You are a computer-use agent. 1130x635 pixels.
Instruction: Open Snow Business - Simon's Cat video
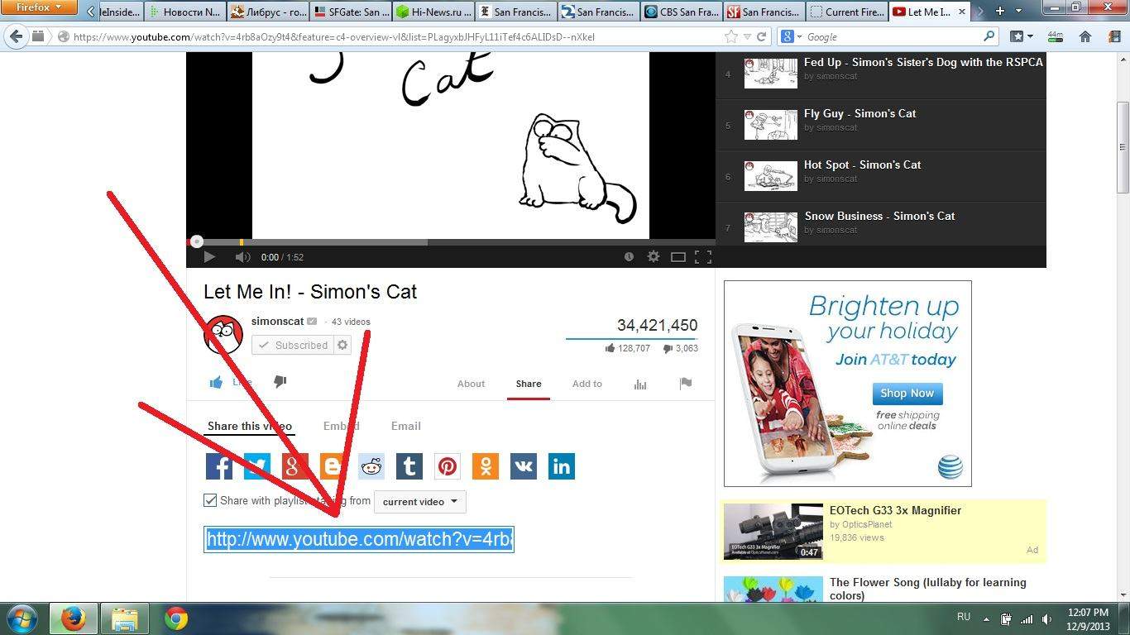tap(879, 216)
